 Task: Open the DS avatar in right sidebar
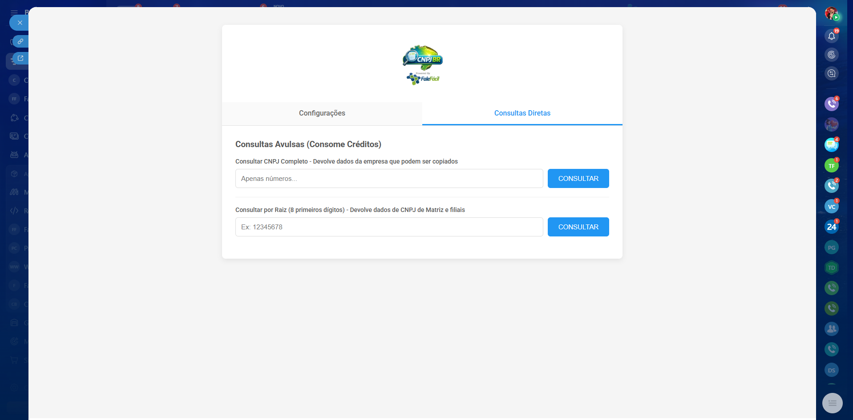coord(831,370)
